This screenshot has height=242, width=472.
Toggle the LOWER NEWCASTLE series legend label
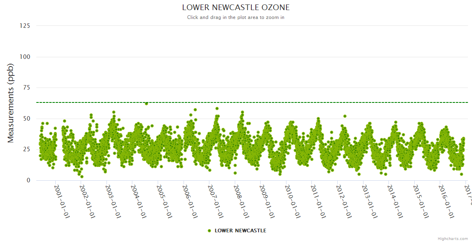(x=240, y=231)
